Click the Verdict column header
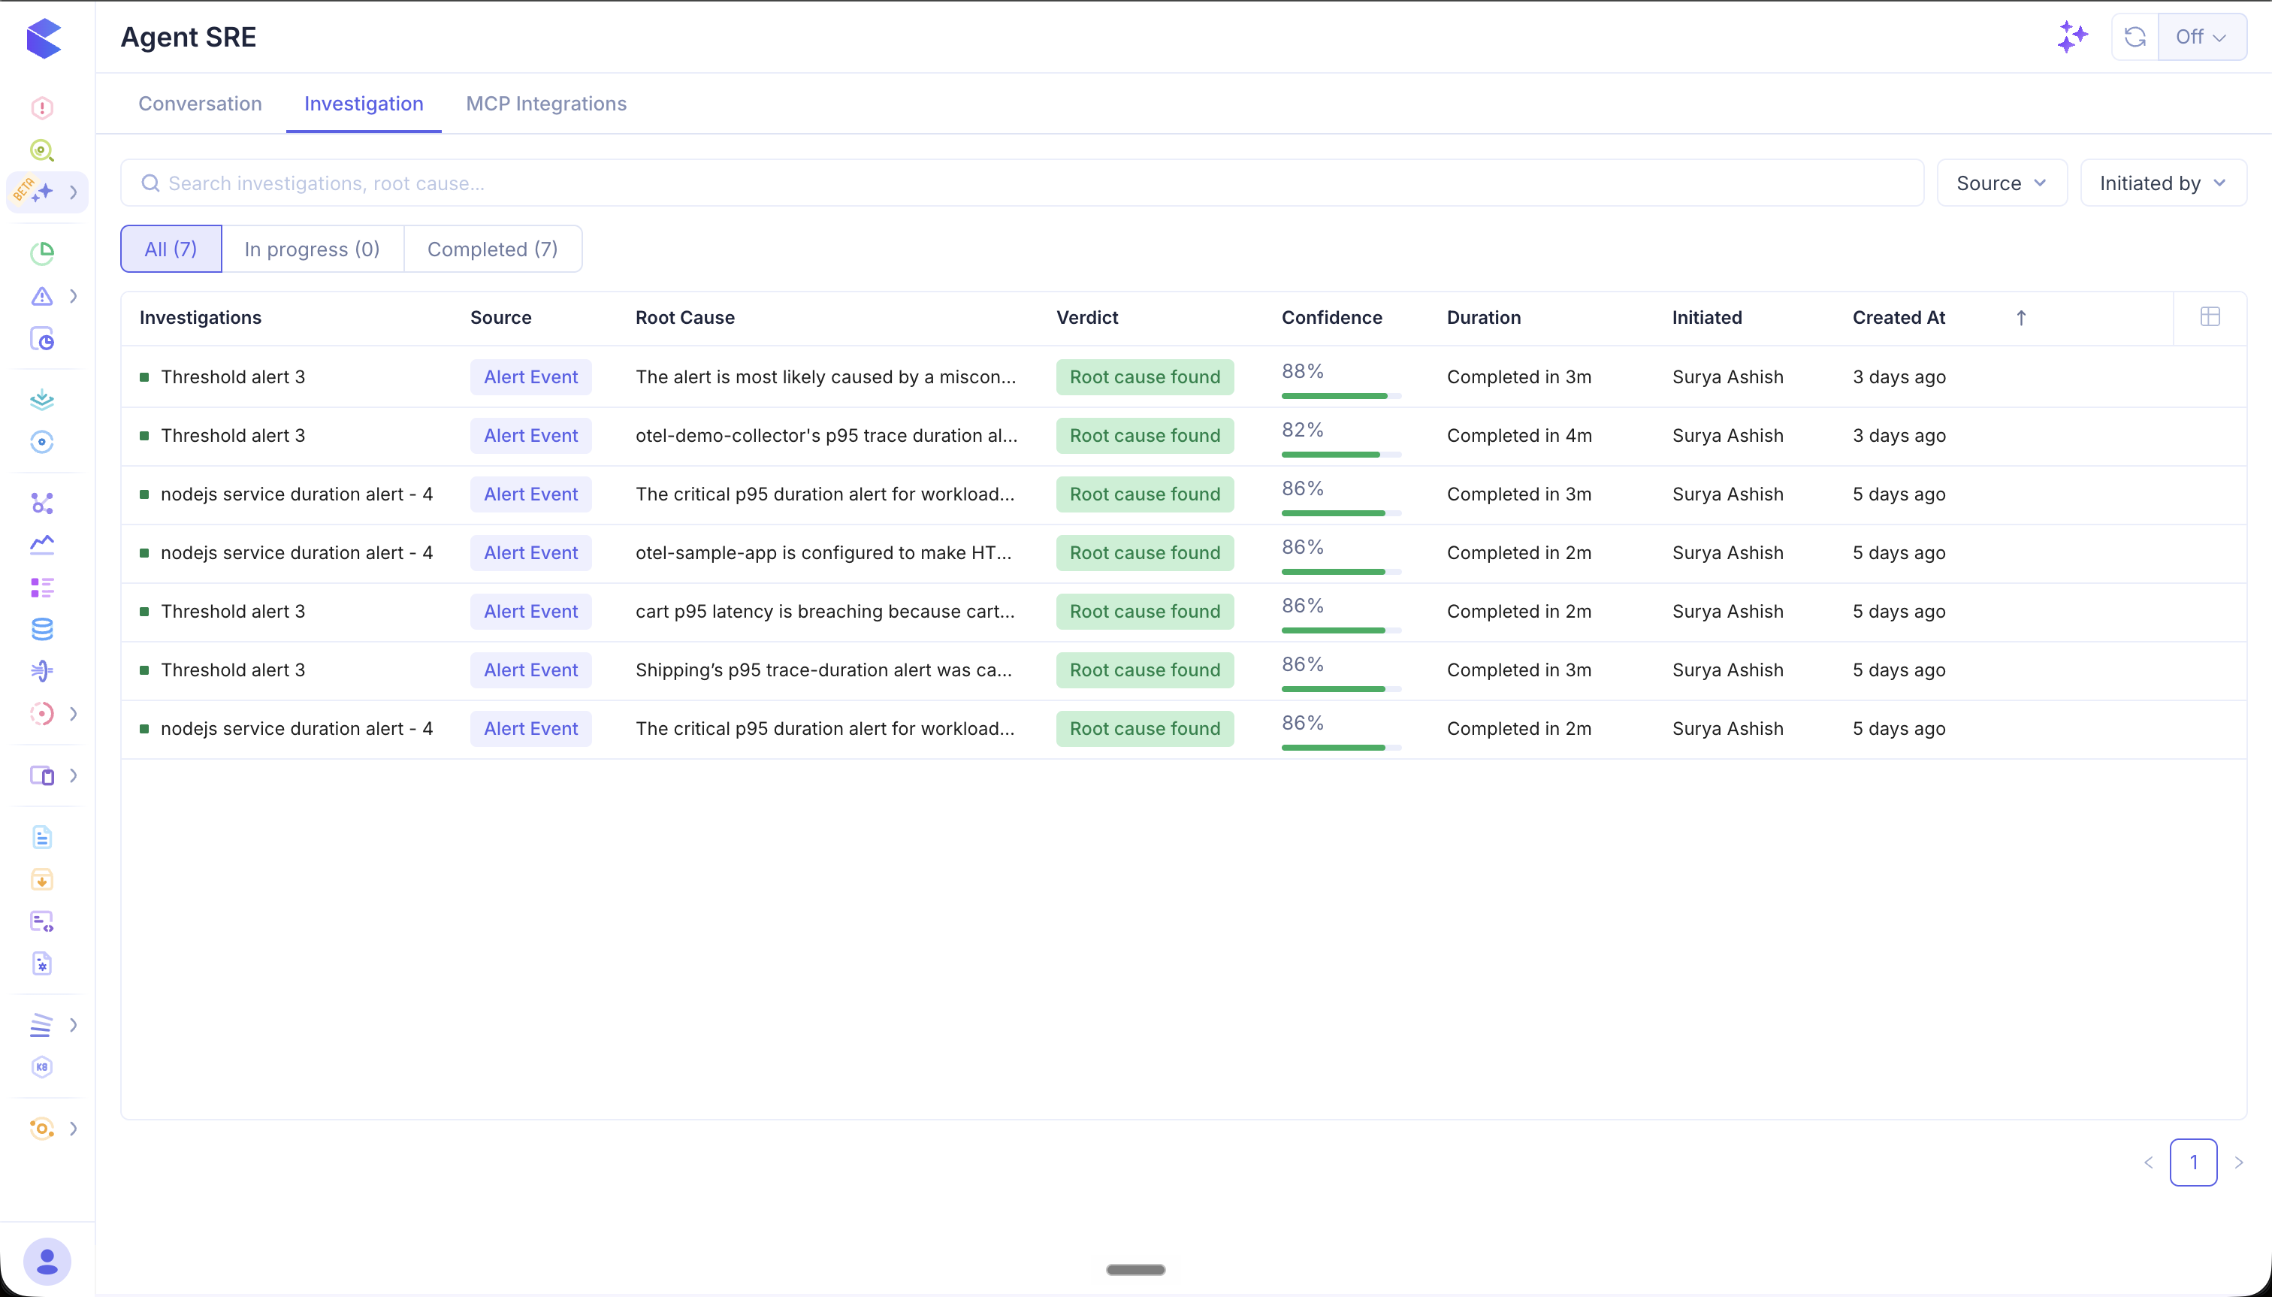 click(1086, 317)
